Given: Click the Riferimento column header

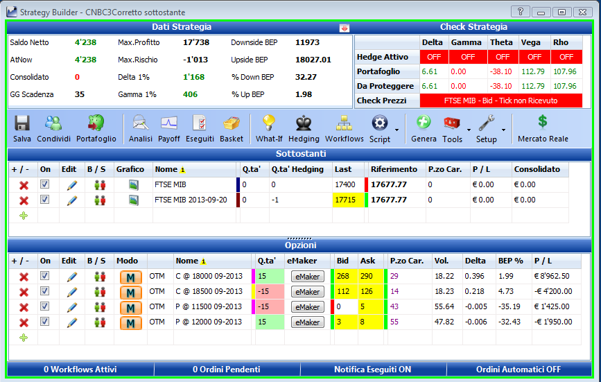Looking at the screenshot, I should pos(394,169).
